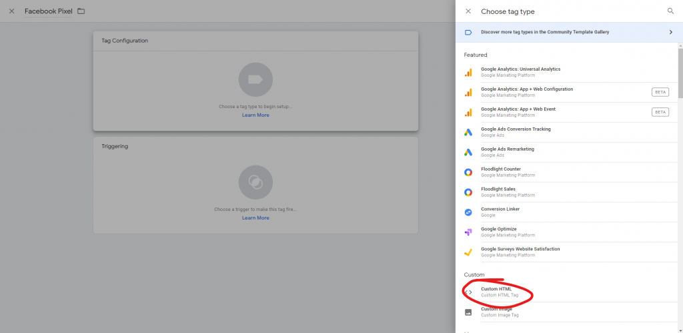Click Custom HTML code brackets icon
Image resolution: width=683 pixels, height=333 pixels.
(468, 292)
